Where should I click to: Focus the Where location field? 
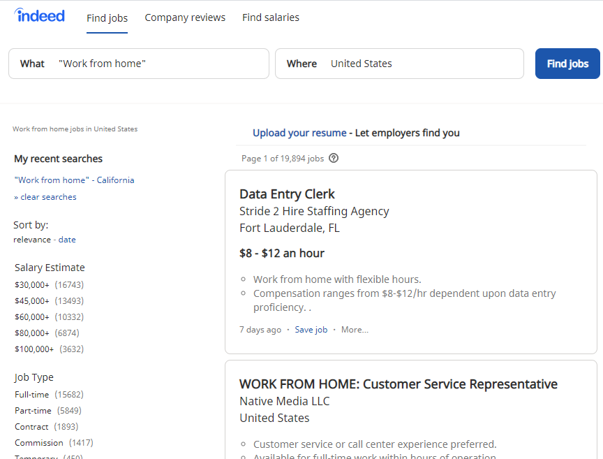pyautogui.click(x=400, y=64)
